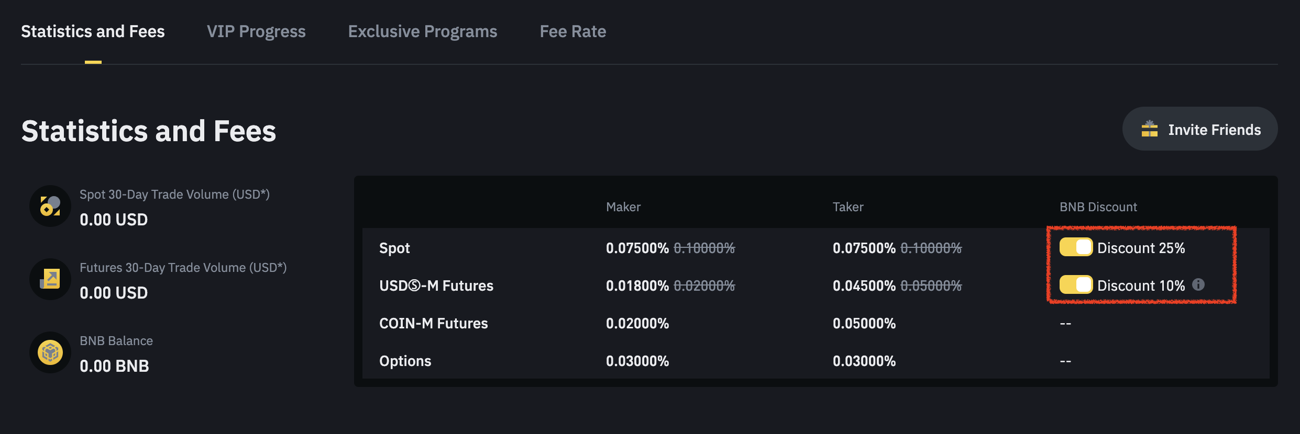The height and width of the screenshot is (434, 1300).
Task: Click the Spot row label
Action: [x=394, y=248]
